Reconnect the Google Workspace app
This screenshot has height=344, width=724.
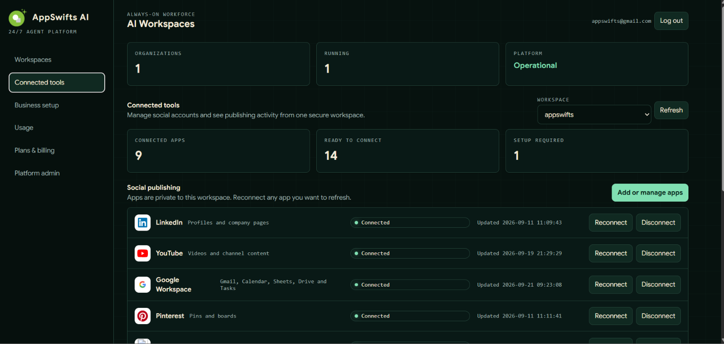[611, 285]
